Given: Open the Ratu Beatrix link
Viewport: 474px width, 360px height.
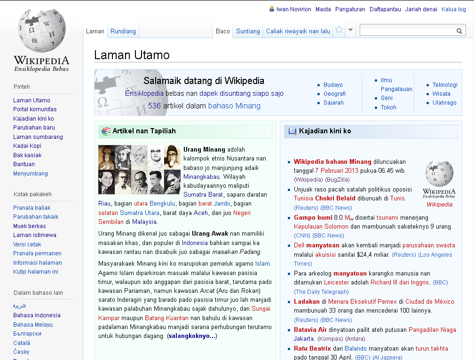Looking at the screenshot, I should click(x=312, y=349).
